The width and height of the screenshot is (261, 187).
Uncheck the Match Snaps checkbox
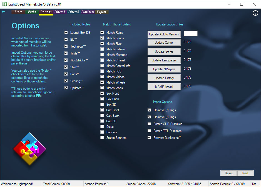(x=102, y=38)
